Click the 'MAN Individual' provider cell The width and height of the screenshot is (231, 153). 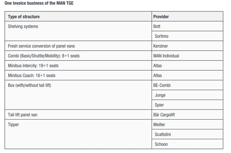coord(187,56)
